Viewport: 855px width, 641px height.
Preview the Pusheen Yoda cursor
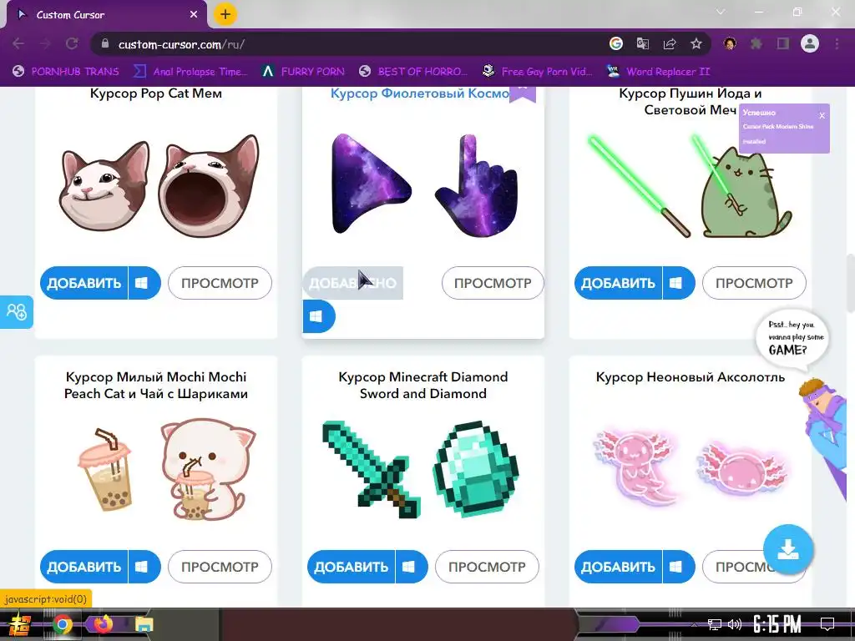coord(754,283)
